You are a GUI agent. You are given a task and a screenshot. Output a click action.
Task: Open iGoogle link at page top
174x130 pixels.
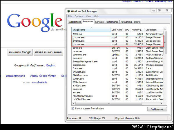(x=126, y=1)
